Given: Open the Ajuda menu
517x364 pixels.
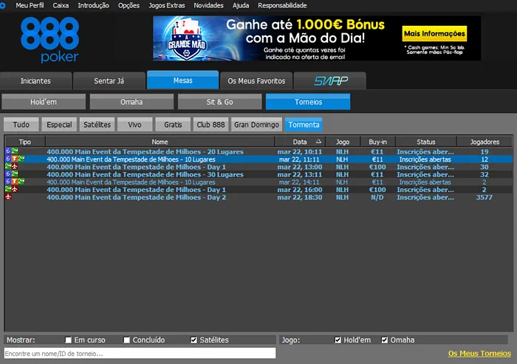Looking at the screenshot, I should [x=241, y=6].
